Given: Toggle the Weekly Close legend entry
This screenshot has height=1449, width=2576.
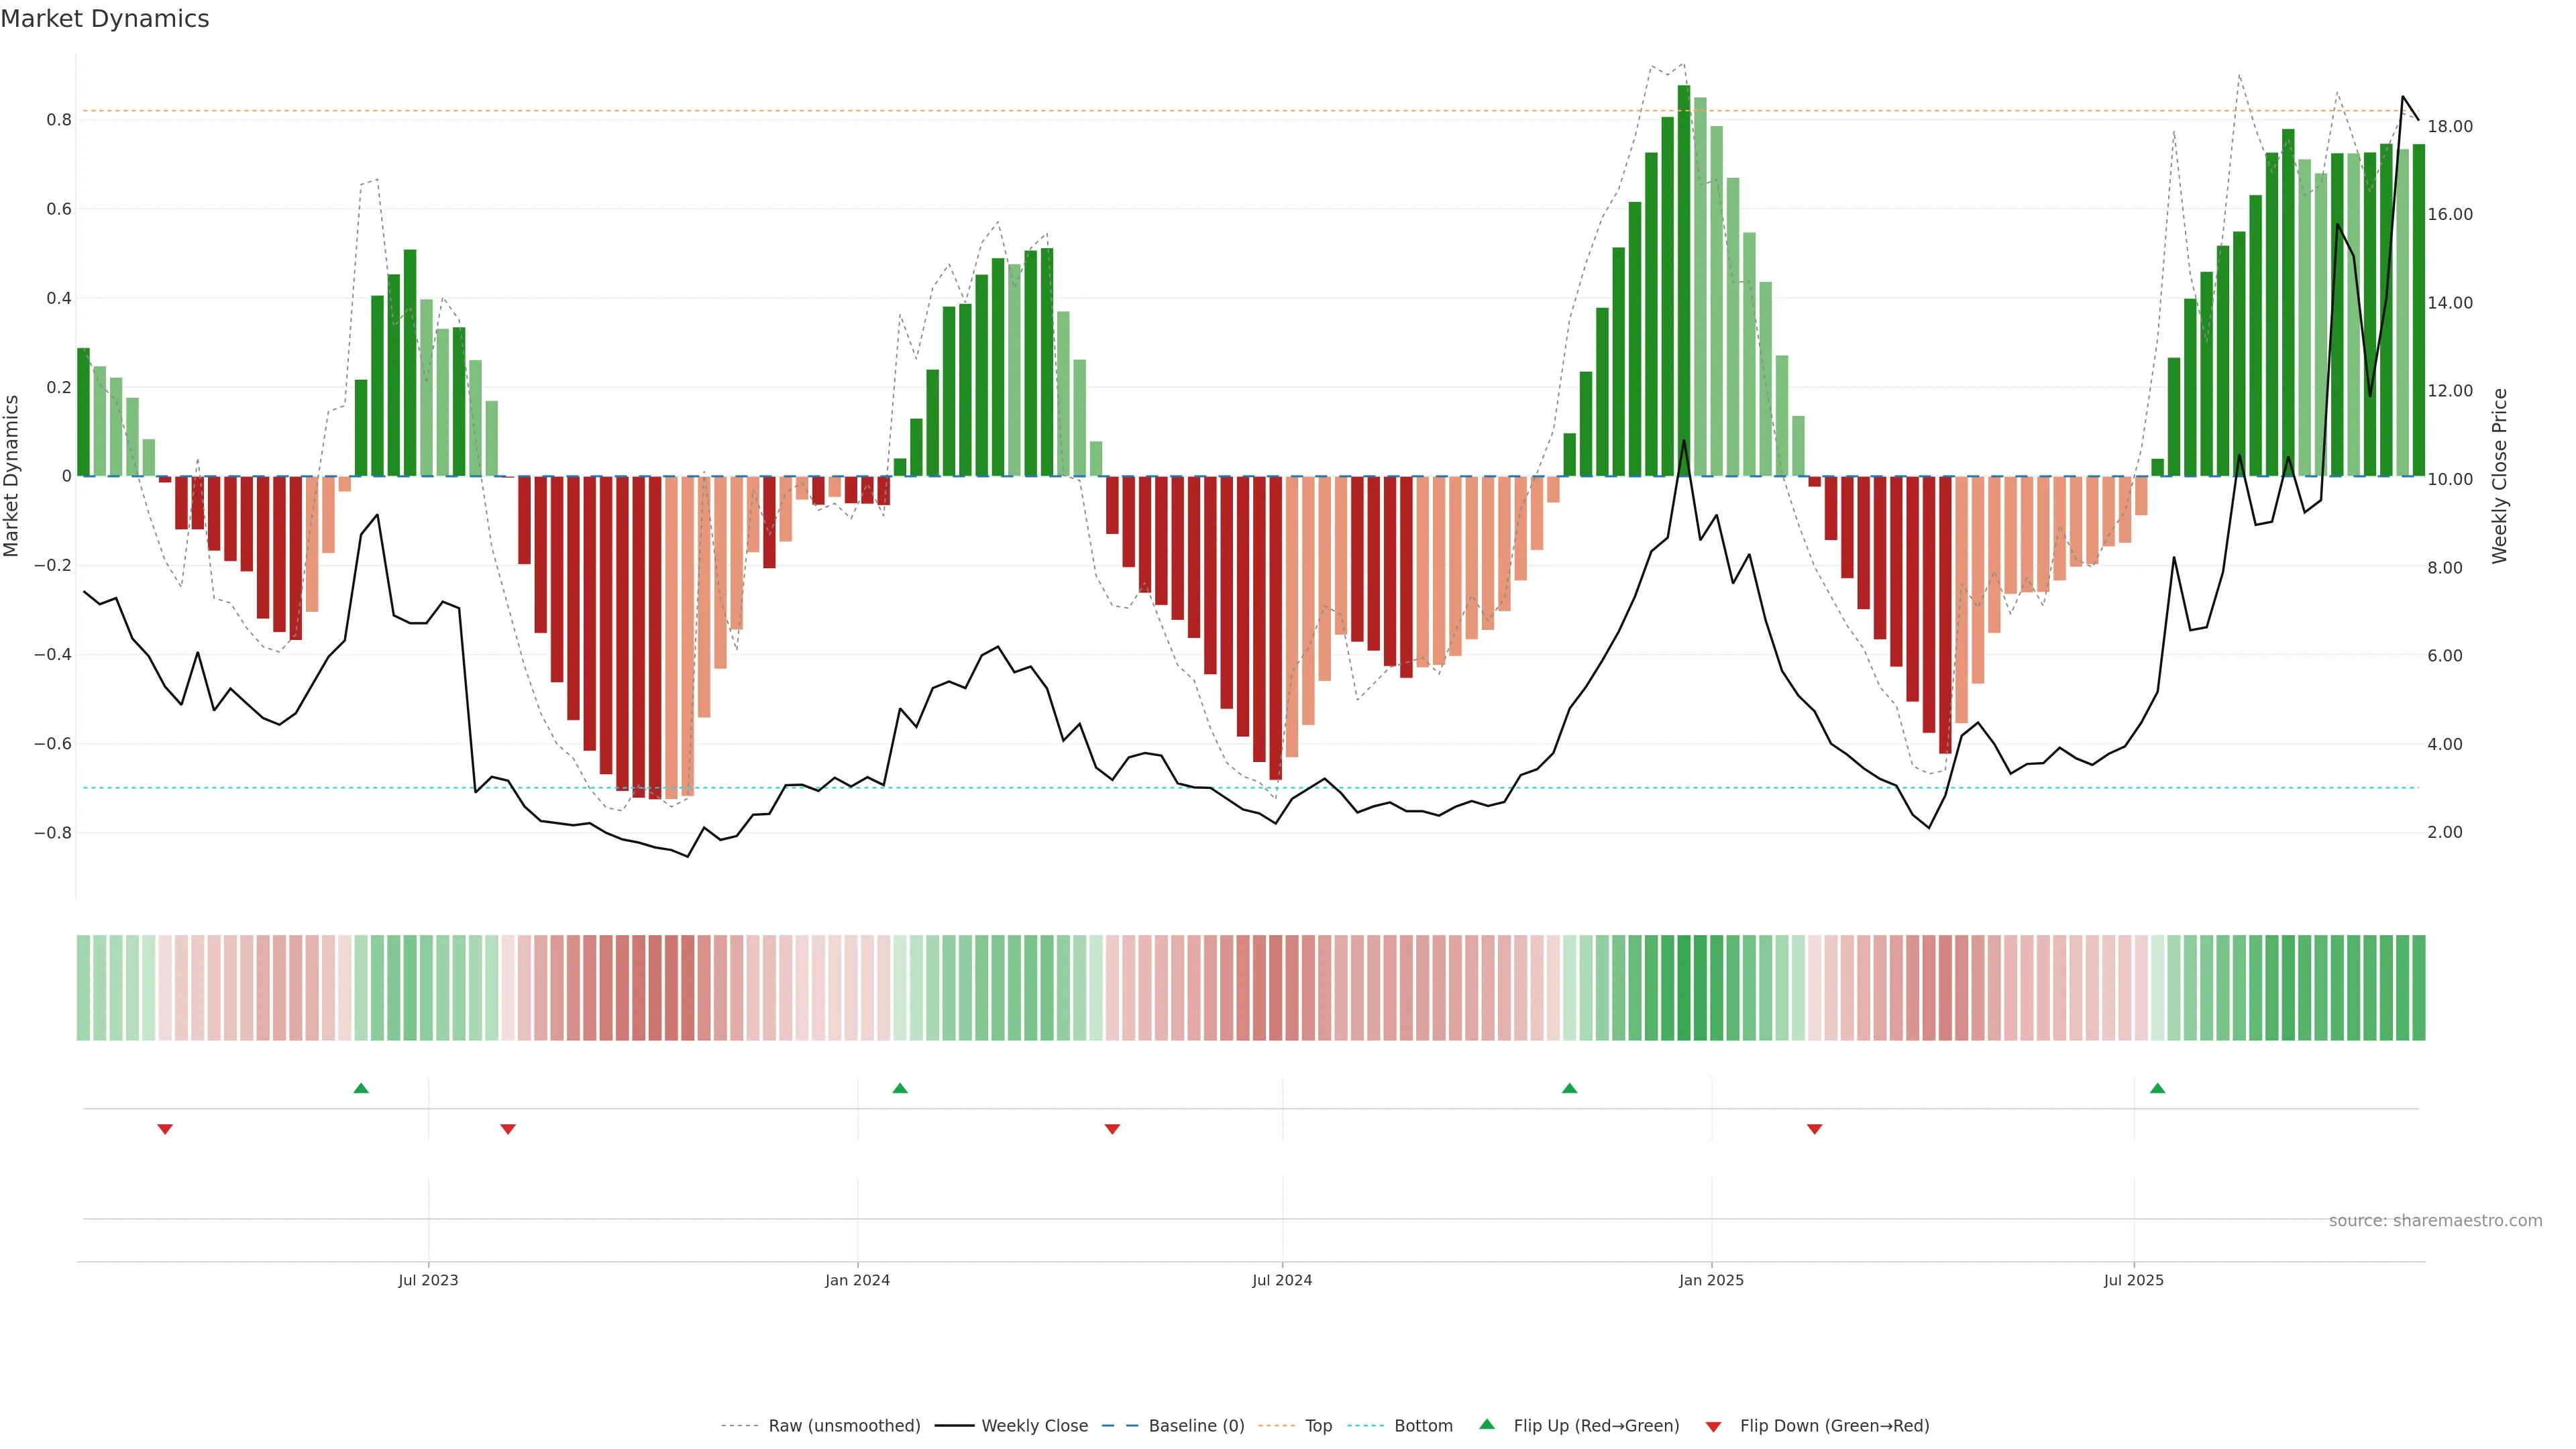Looking at the screenshot, I should point(1034,1425).
